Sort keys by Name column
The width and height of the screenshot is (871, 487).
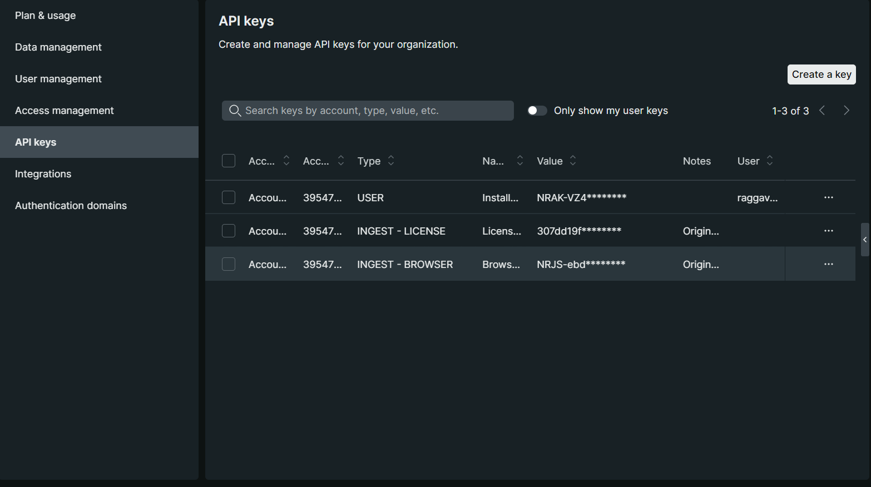(x=519, y=161)
